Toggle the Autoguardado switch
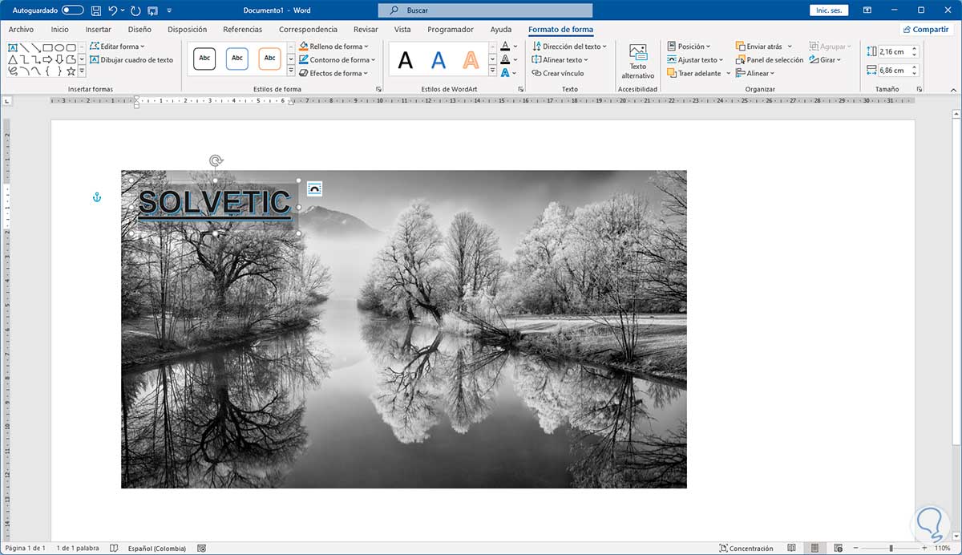Image resolution: width=962 pixels, height=555 pixels. [72, 10]
